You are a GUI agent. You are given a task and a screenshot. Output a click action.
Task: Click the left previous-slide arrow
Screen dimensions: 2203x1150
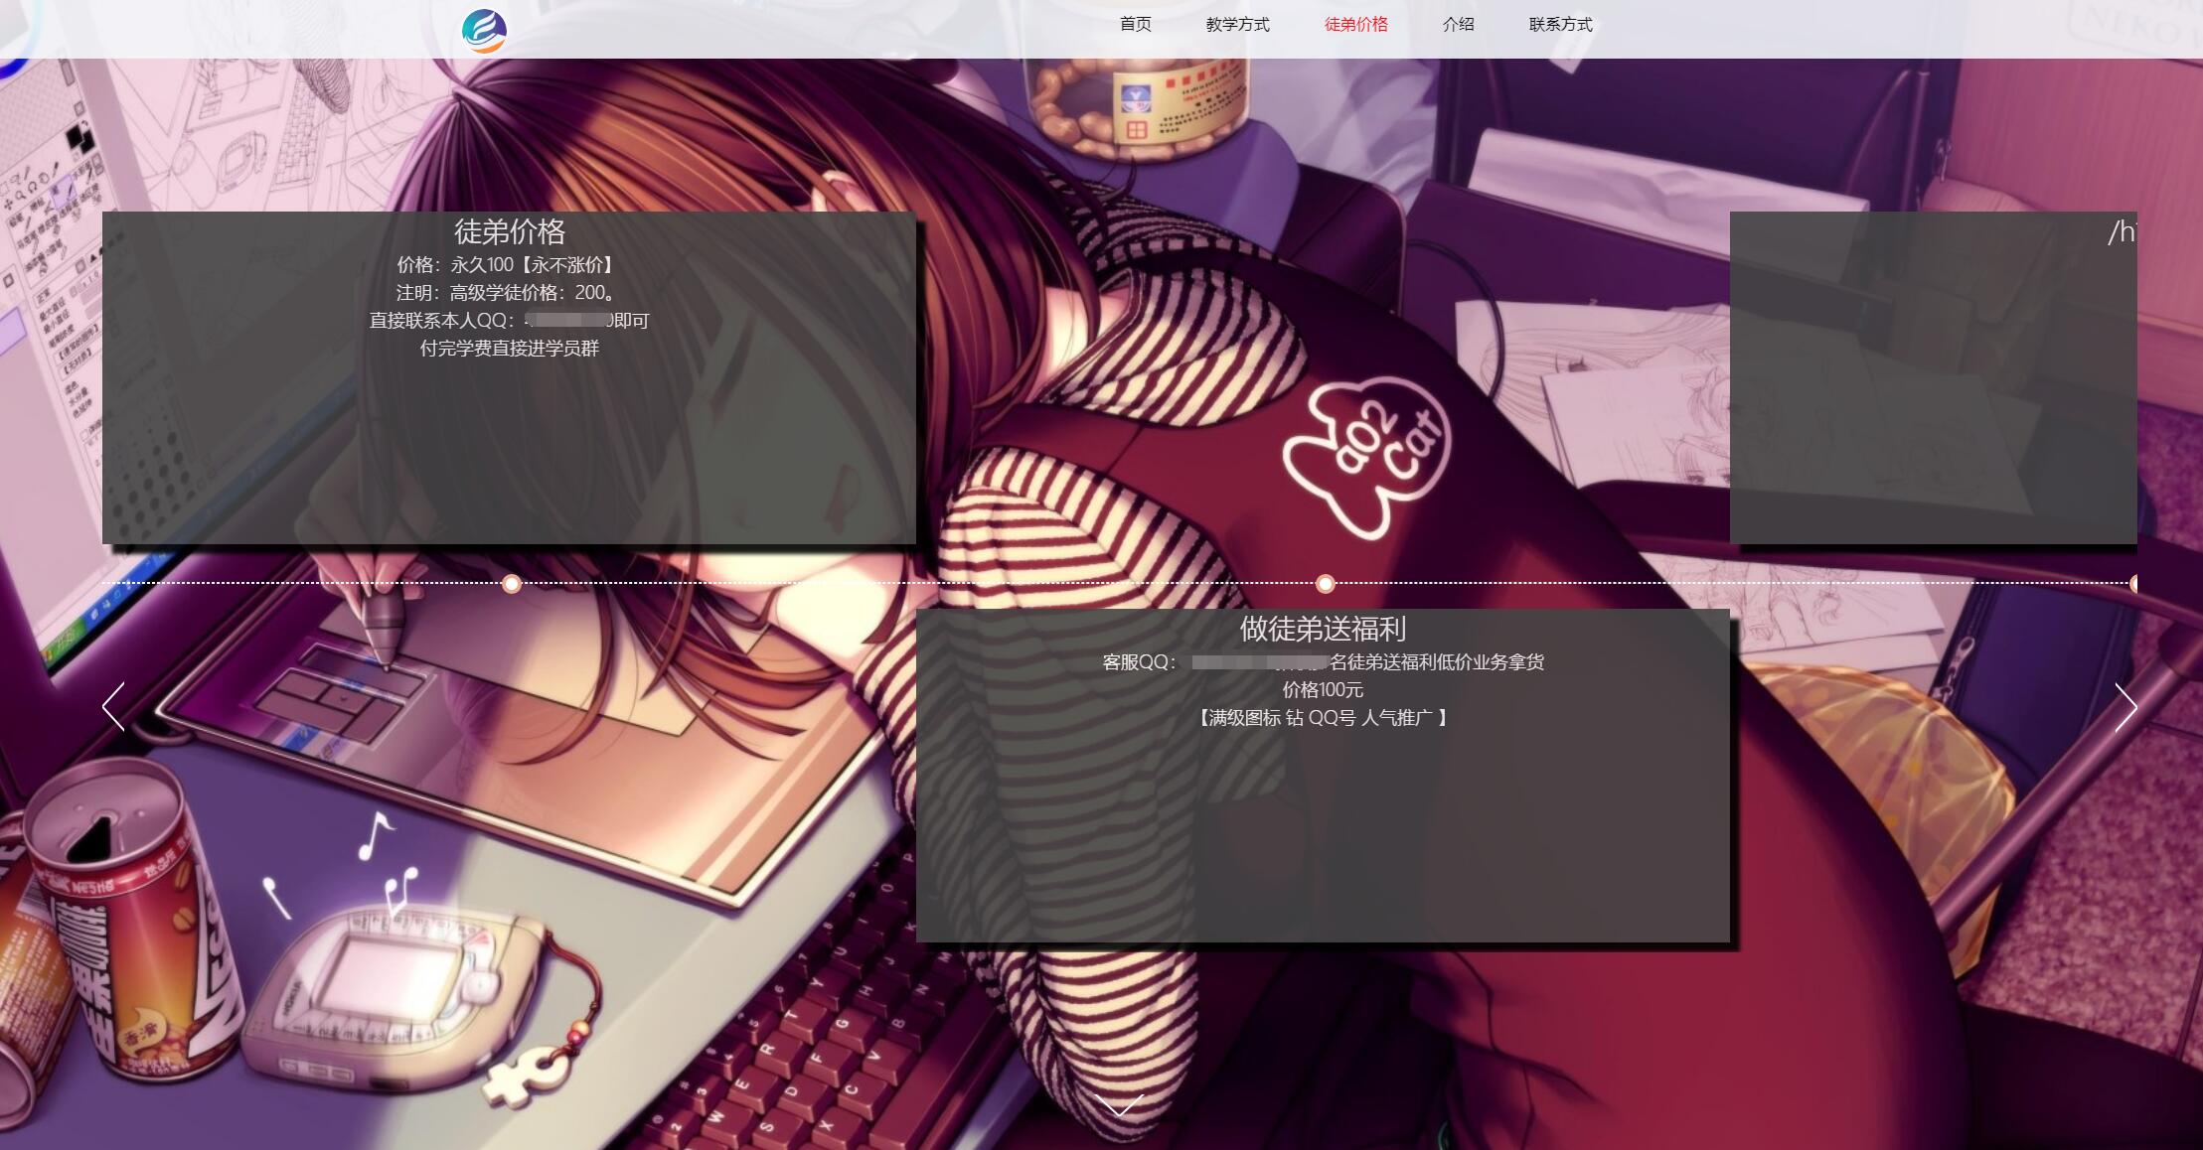(x=114, y=706)
